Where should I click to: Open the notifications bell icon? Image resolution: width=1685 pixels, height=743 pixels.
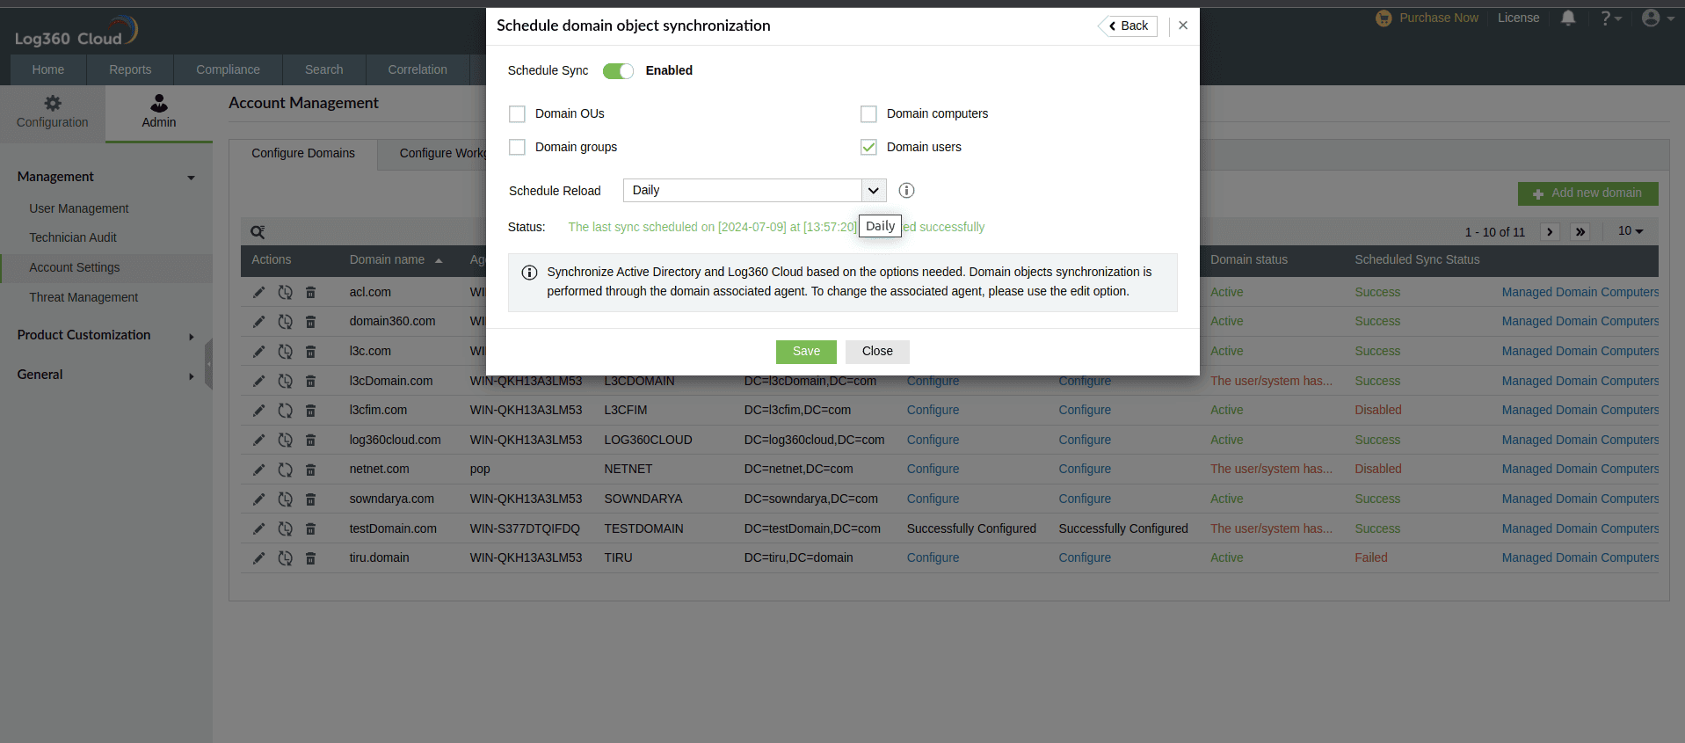1568,18
